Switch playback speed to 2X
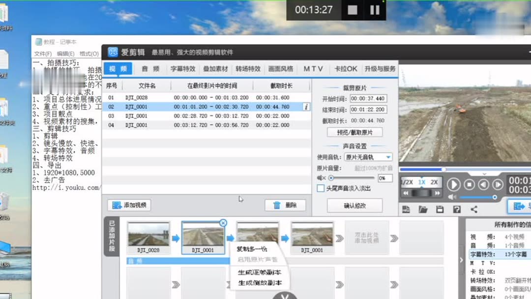531x299 pixels. click(434, 181)
